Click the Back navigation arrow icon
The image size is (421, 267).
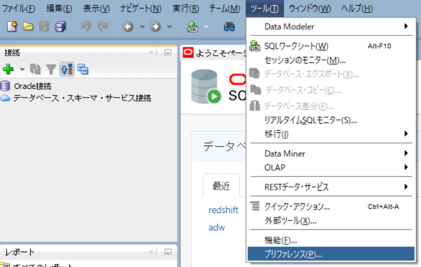pyautogui.click(x=128, y=27)
